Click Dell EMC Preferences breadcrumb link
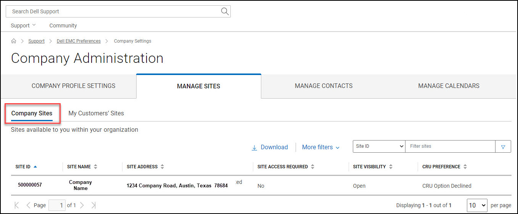The image size is (518, 214). (79, 41)
